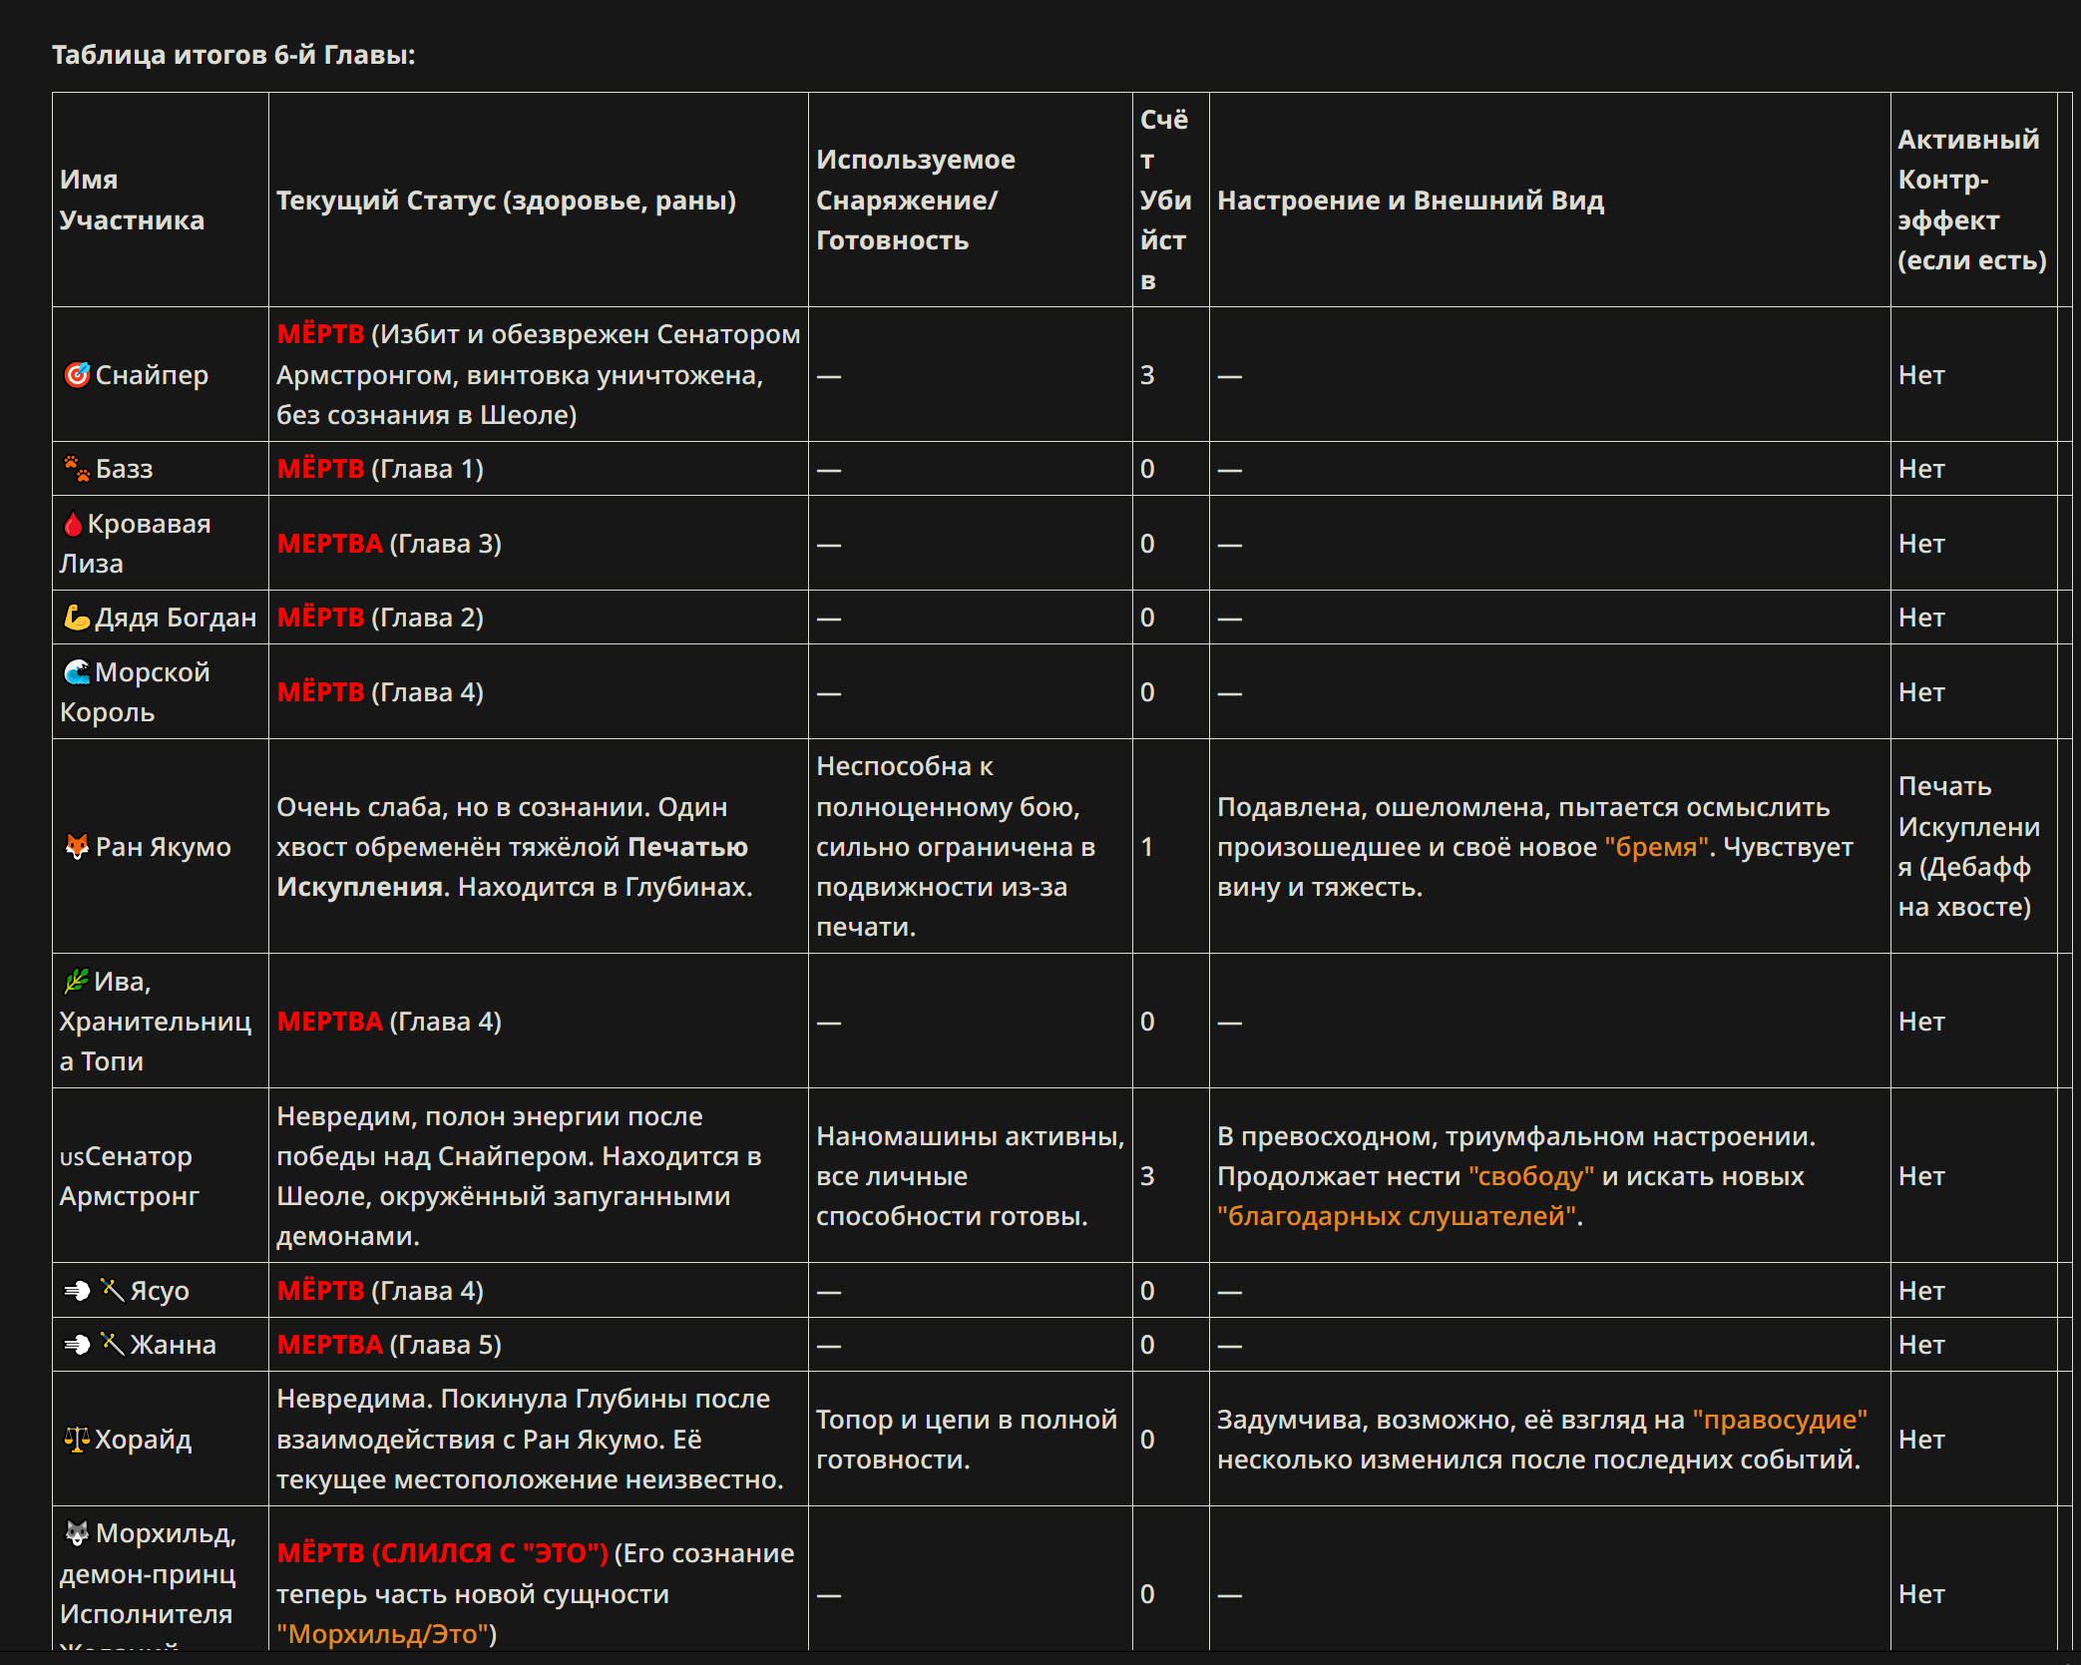
Task: Click the name Снайпер
Action: (152, 374)
